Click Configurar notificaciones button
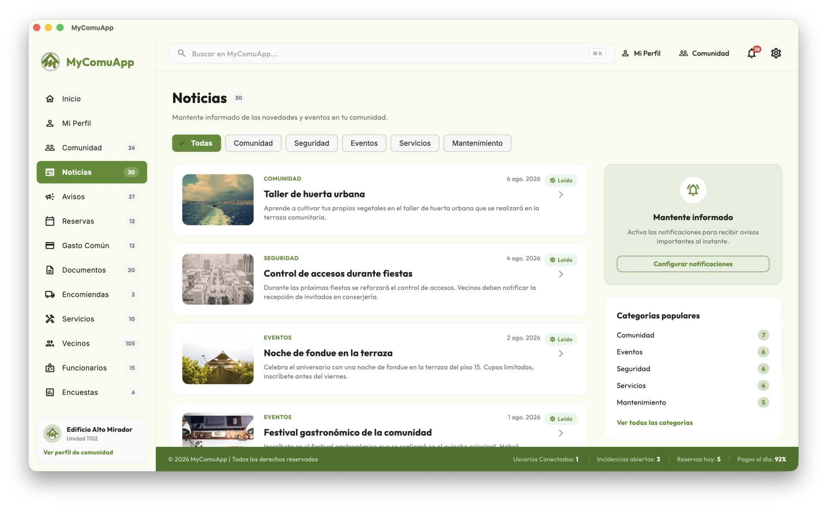This screenshot has width=827, height=509. [x=693, y=264]
